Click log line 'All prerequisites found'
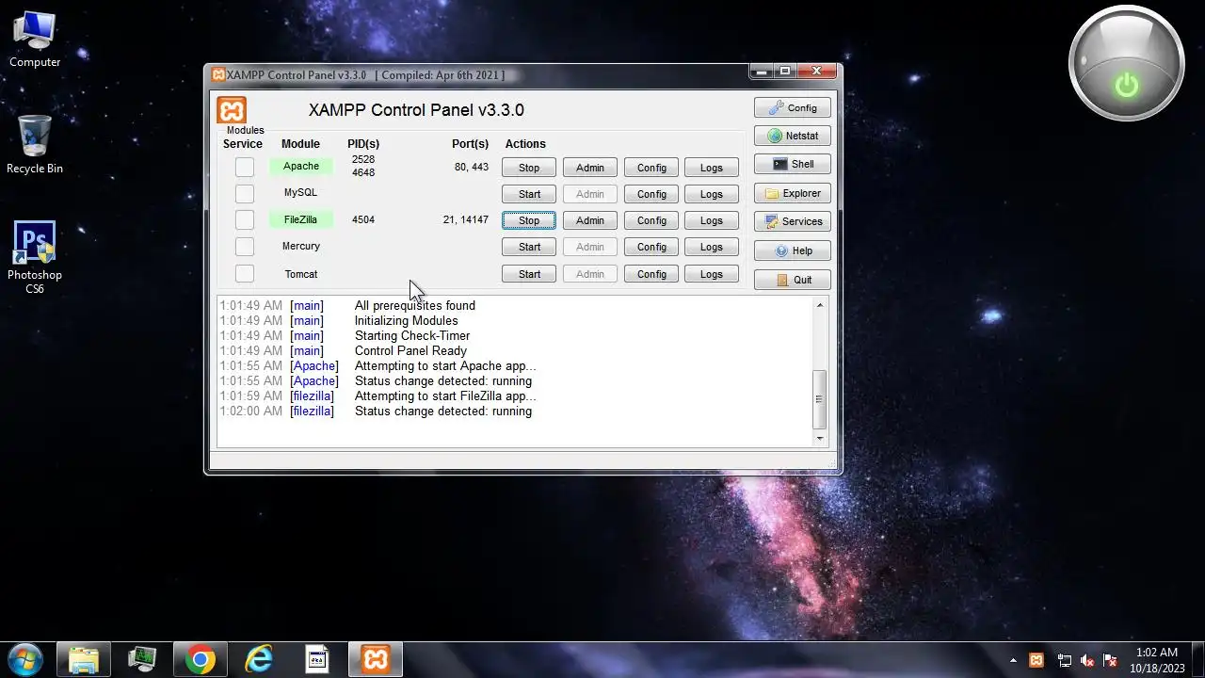 tap(415, 305)
